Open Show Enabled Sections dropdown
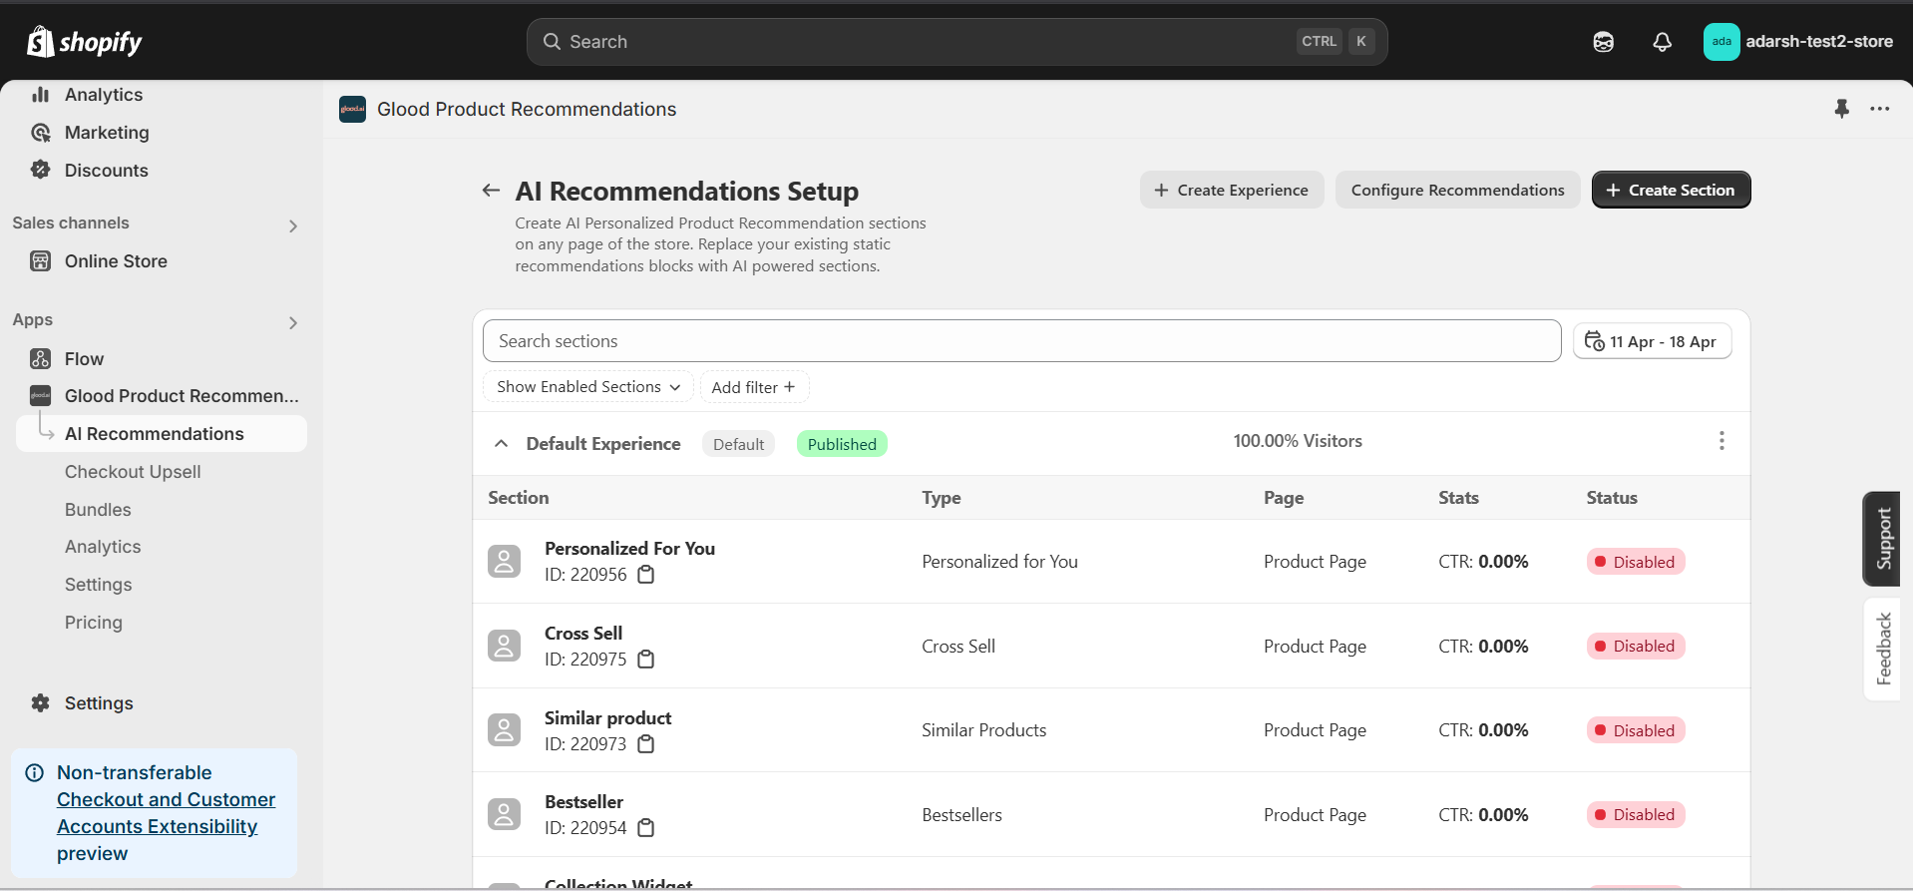1913x891 pixels. (x=588, y=387)
